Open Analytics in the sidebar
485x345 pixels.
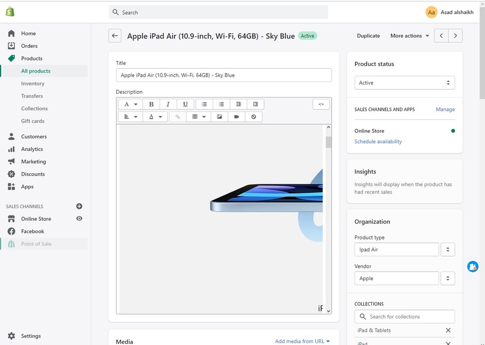(32, 149)
